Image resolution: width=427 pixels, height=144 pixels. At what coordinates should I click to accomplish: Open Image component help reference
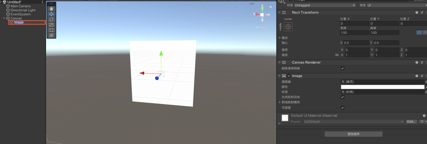[x=417, y=76]
